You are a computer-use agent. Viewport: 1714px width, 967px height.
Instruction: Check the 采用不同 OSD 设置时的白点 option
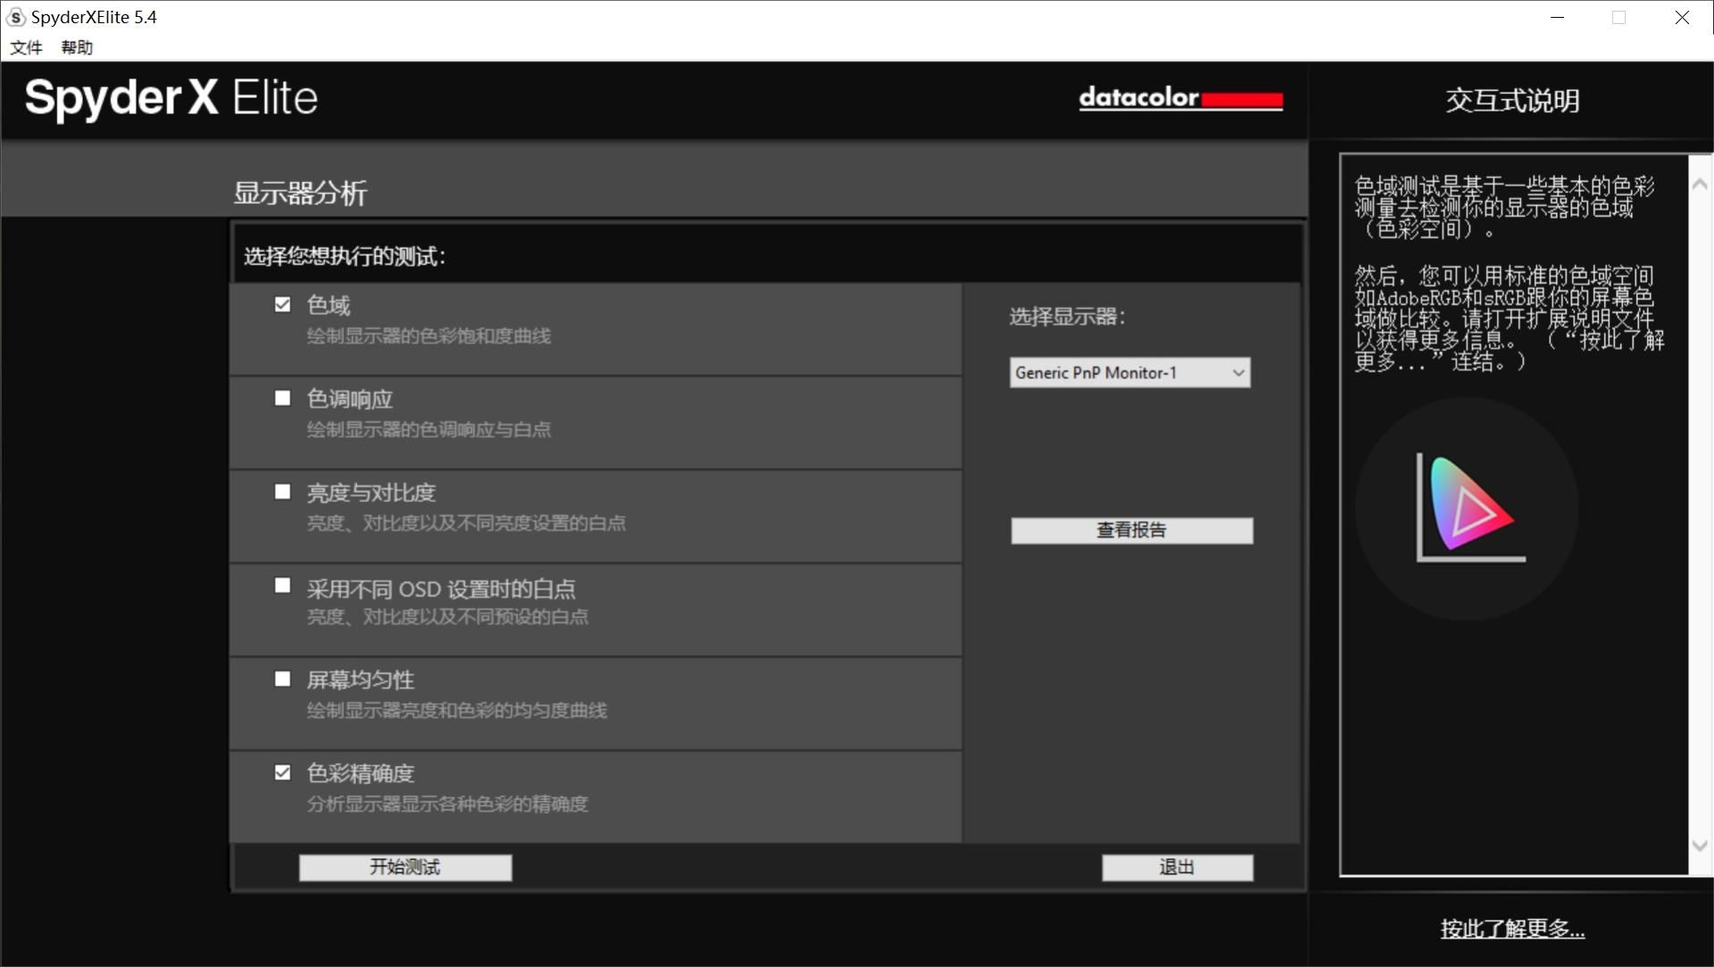pyautogui.click(x=282, y=586)
